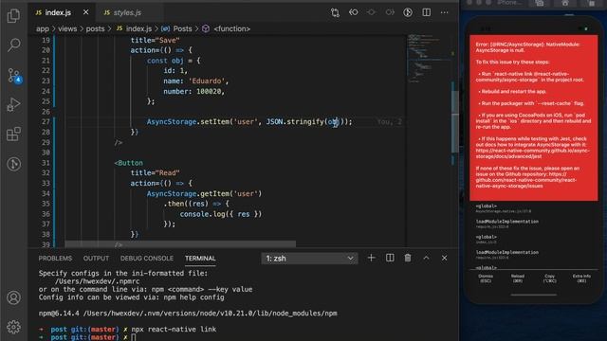
Task: Click line number 27 in gutter
Action: pos(46,122)
